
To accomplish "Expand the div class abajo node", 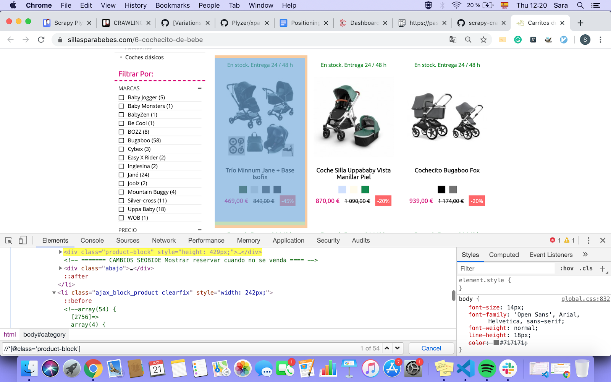I will pyautogui.click(x=60, y=268).
